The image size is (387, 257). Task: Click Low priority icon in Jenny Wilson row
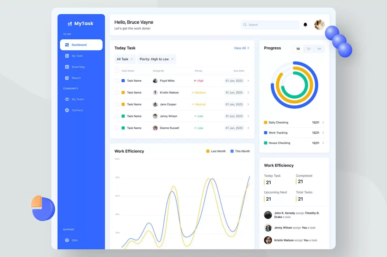(195, 116)
